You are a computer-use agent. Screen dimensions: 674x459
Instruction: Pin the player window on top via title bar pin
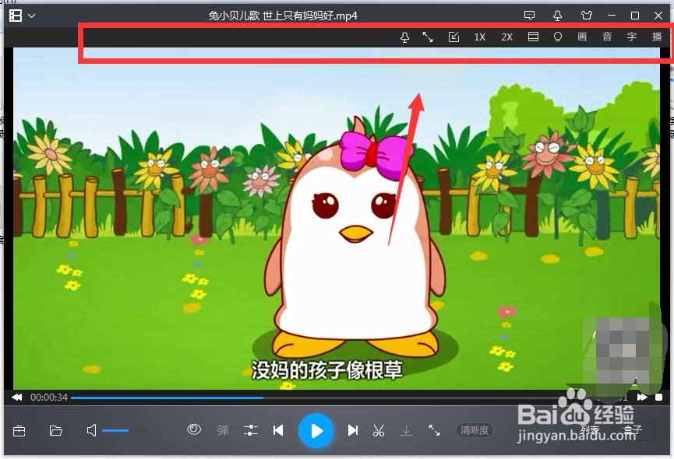pyautogui.click(x=558, y=16)
